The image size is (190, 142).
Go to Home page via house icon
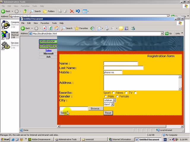point(56,28)
